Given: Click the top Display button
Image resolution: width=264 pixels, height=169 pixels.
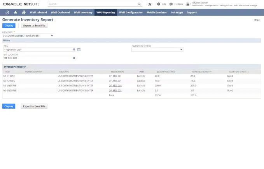Looking at the screenshot, I should [8, 25].
